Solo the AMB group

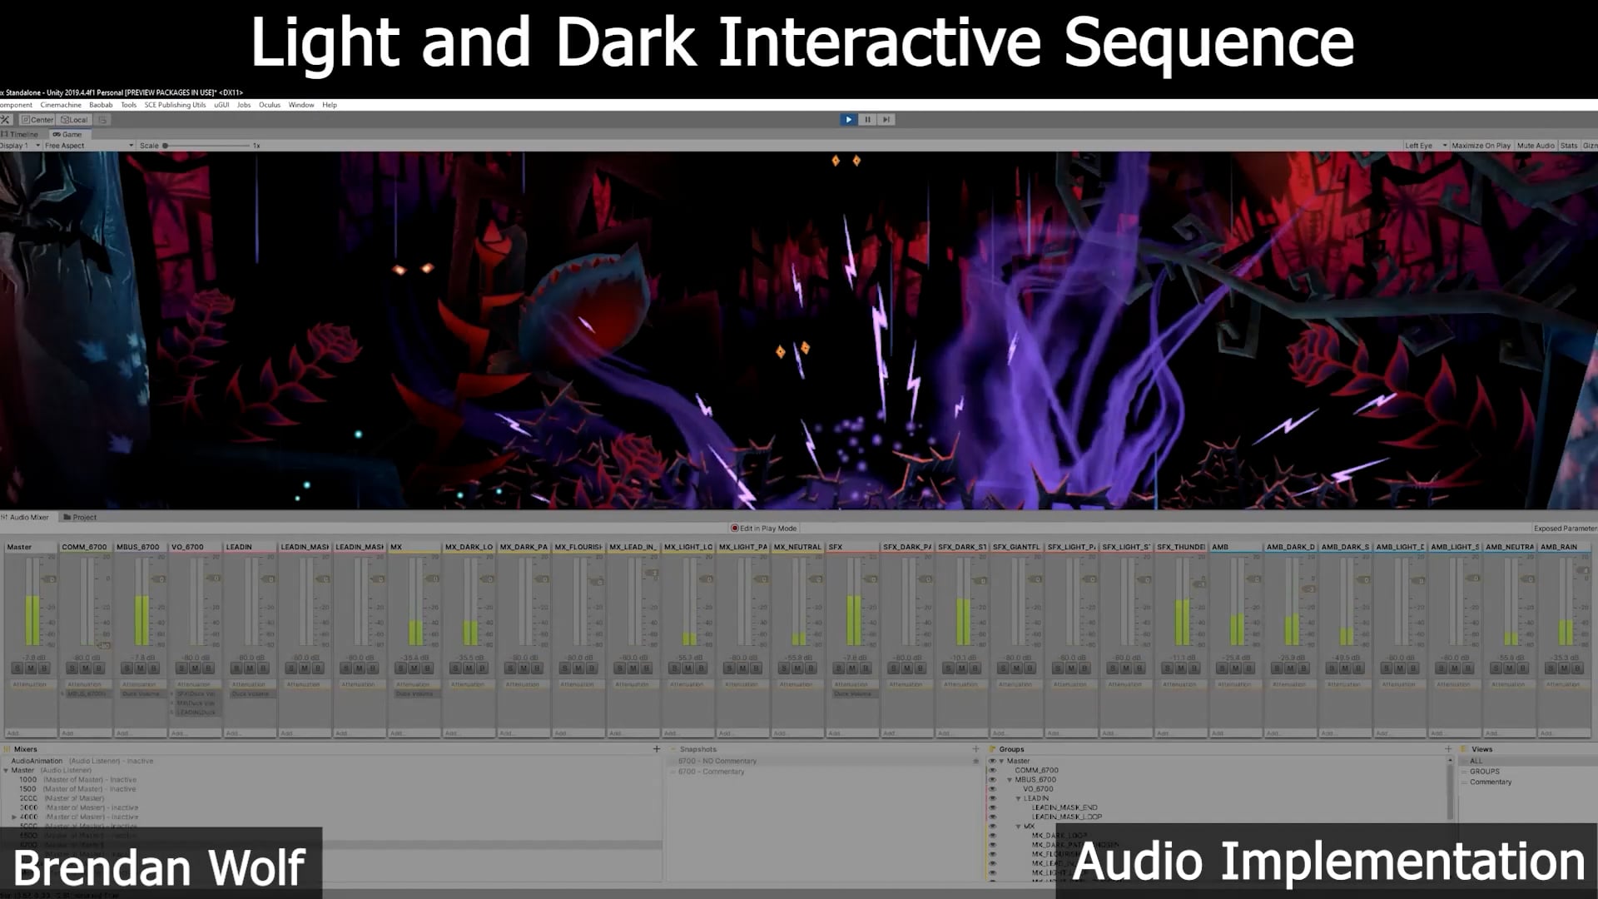(x=1222, y=668)
